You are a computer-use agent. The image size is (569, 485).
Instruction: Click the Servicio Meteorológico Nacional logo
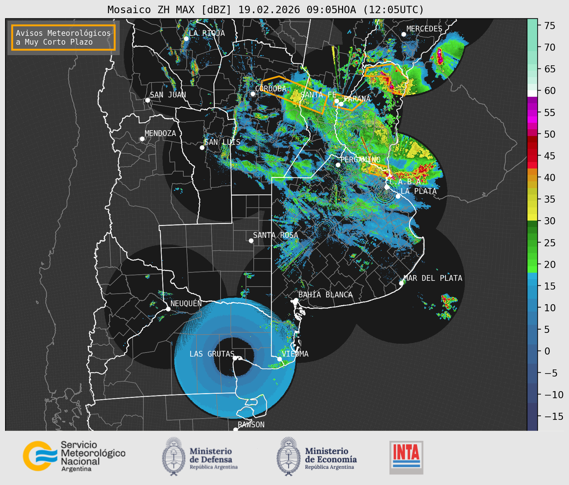tap(74, 456)
